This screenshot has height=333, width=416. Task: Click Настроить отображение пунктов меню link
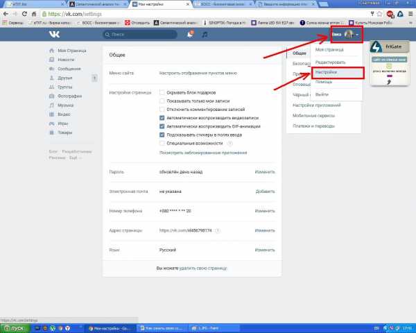tap(198, 73)
